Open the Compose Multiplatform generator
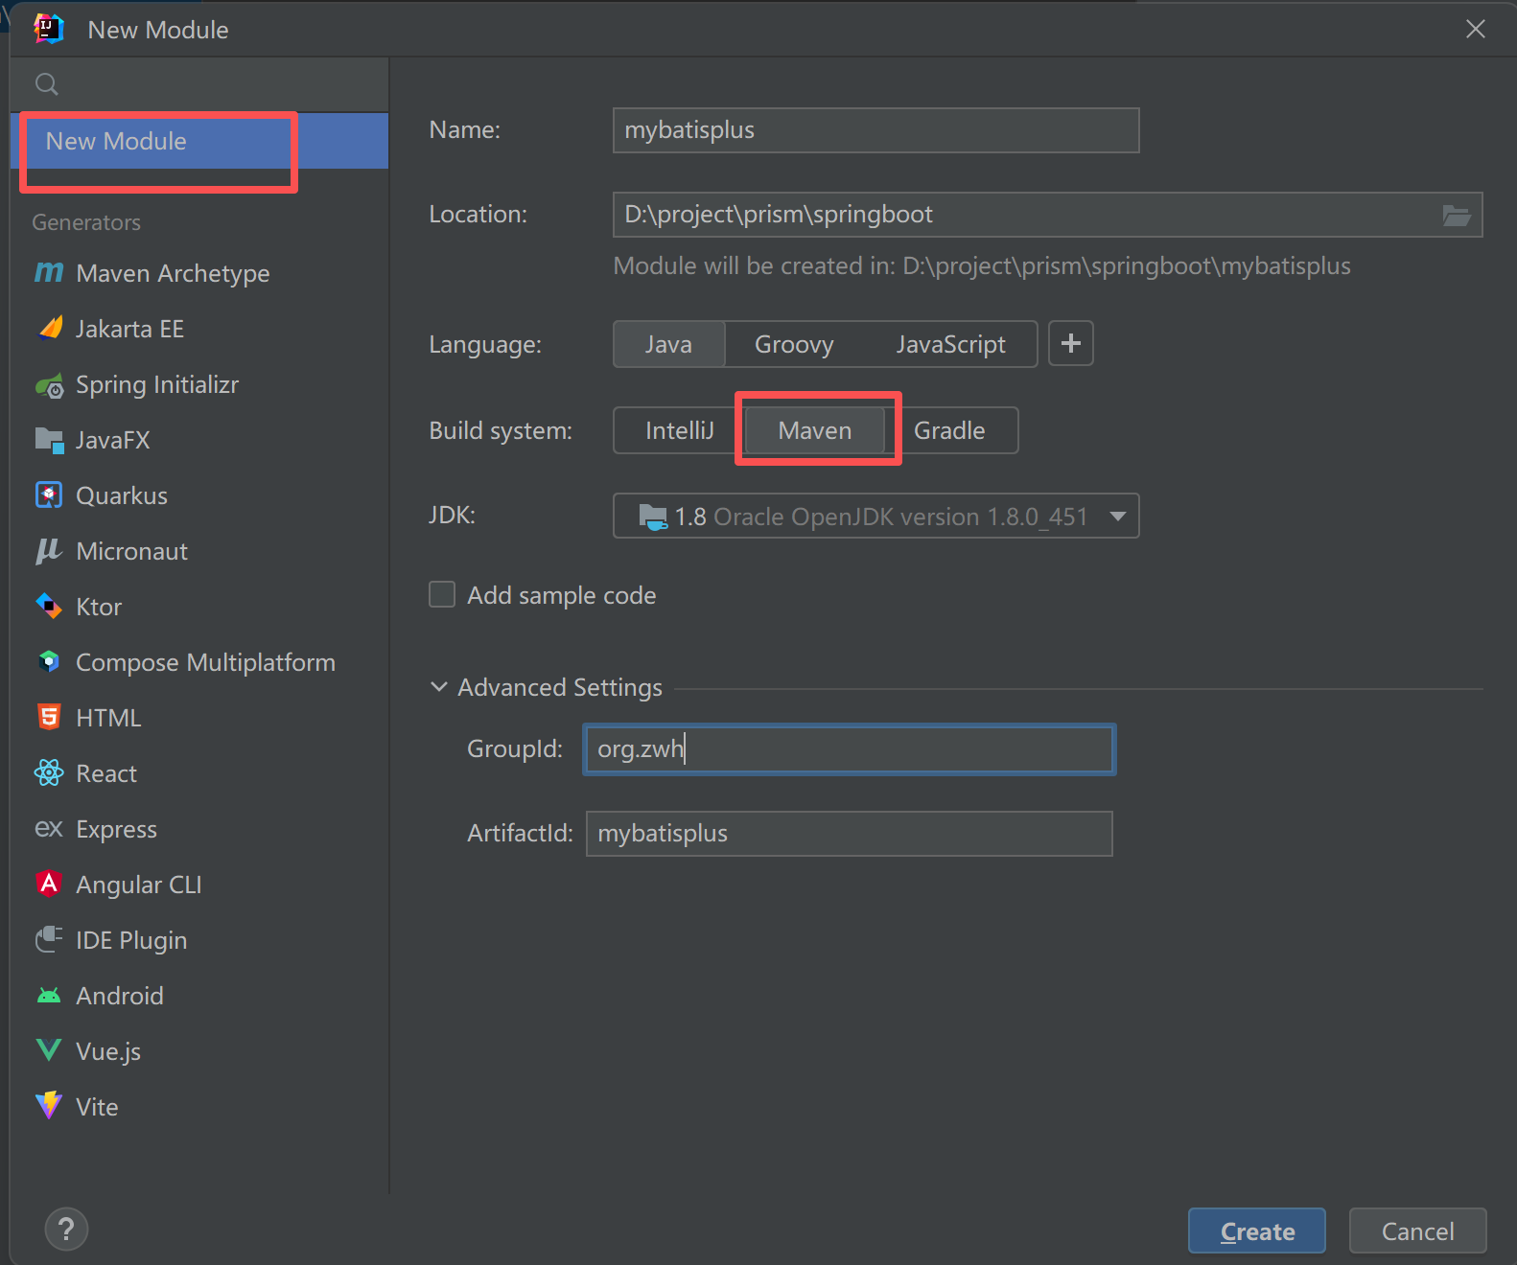 [x=205, y=662]
